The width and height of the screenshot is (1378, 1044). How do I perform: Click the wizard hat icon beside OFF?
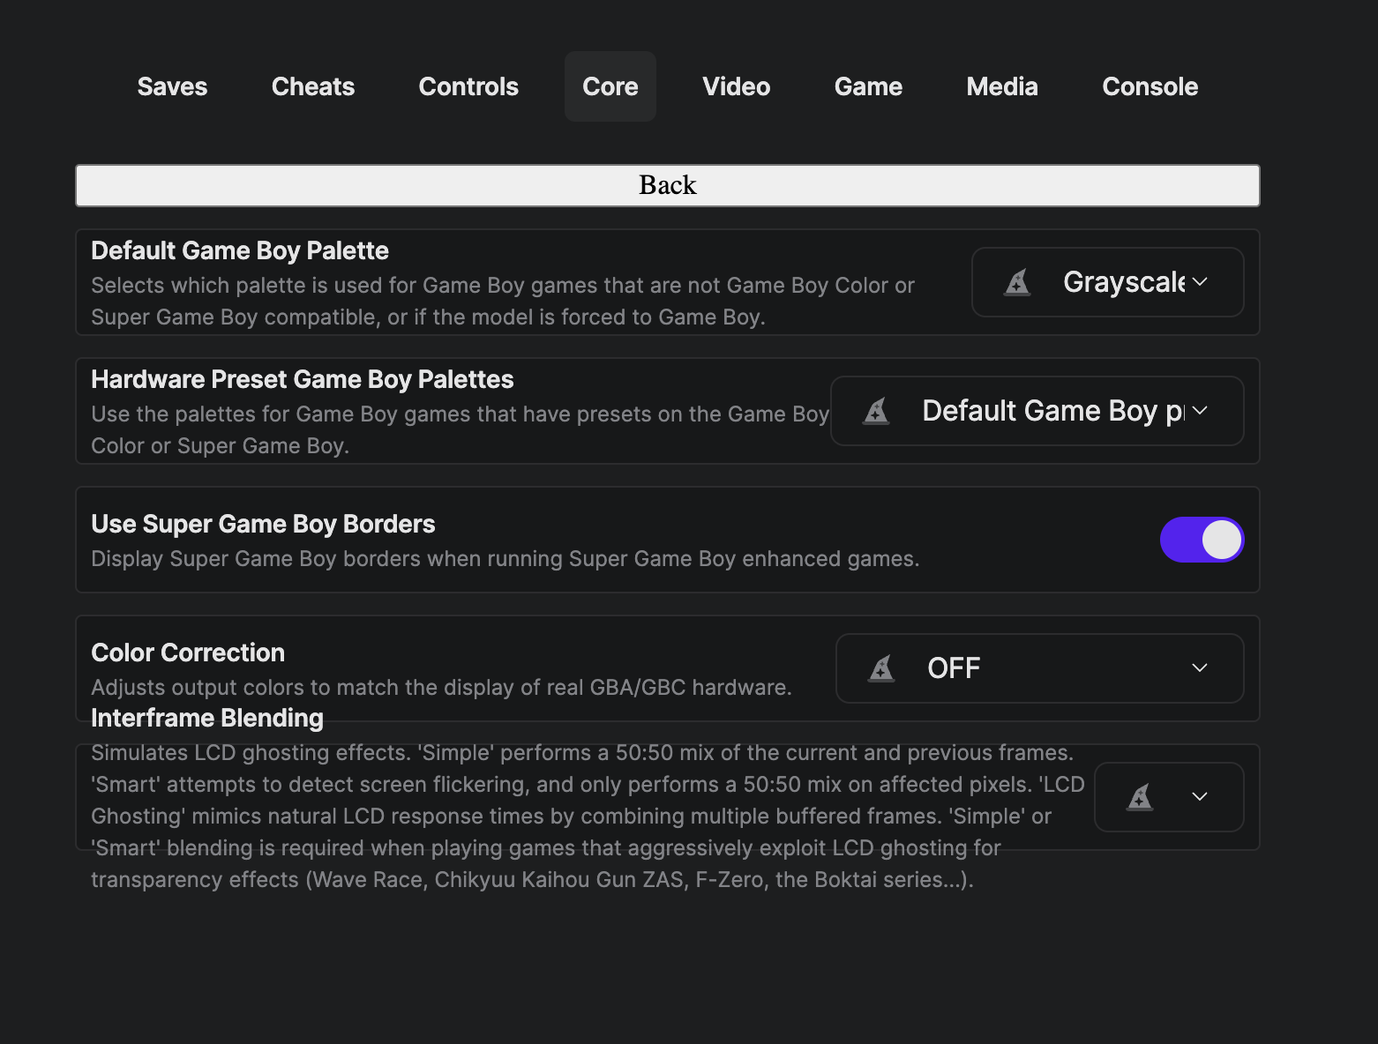[881, 668]
